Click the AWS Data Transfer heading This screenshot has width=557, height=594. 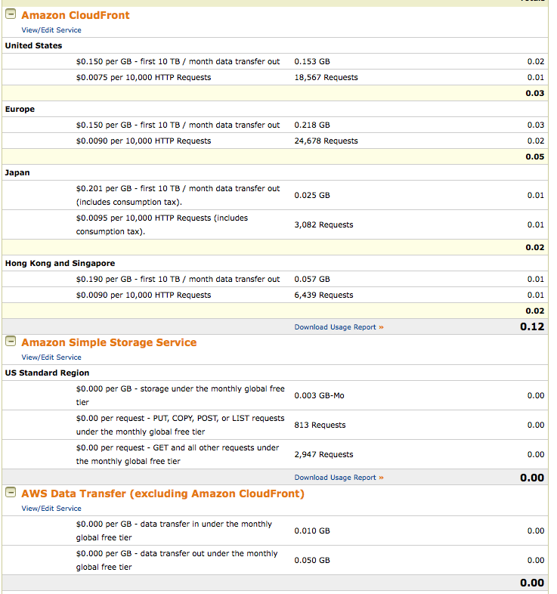pyautogui.click(x=162, y=493)
